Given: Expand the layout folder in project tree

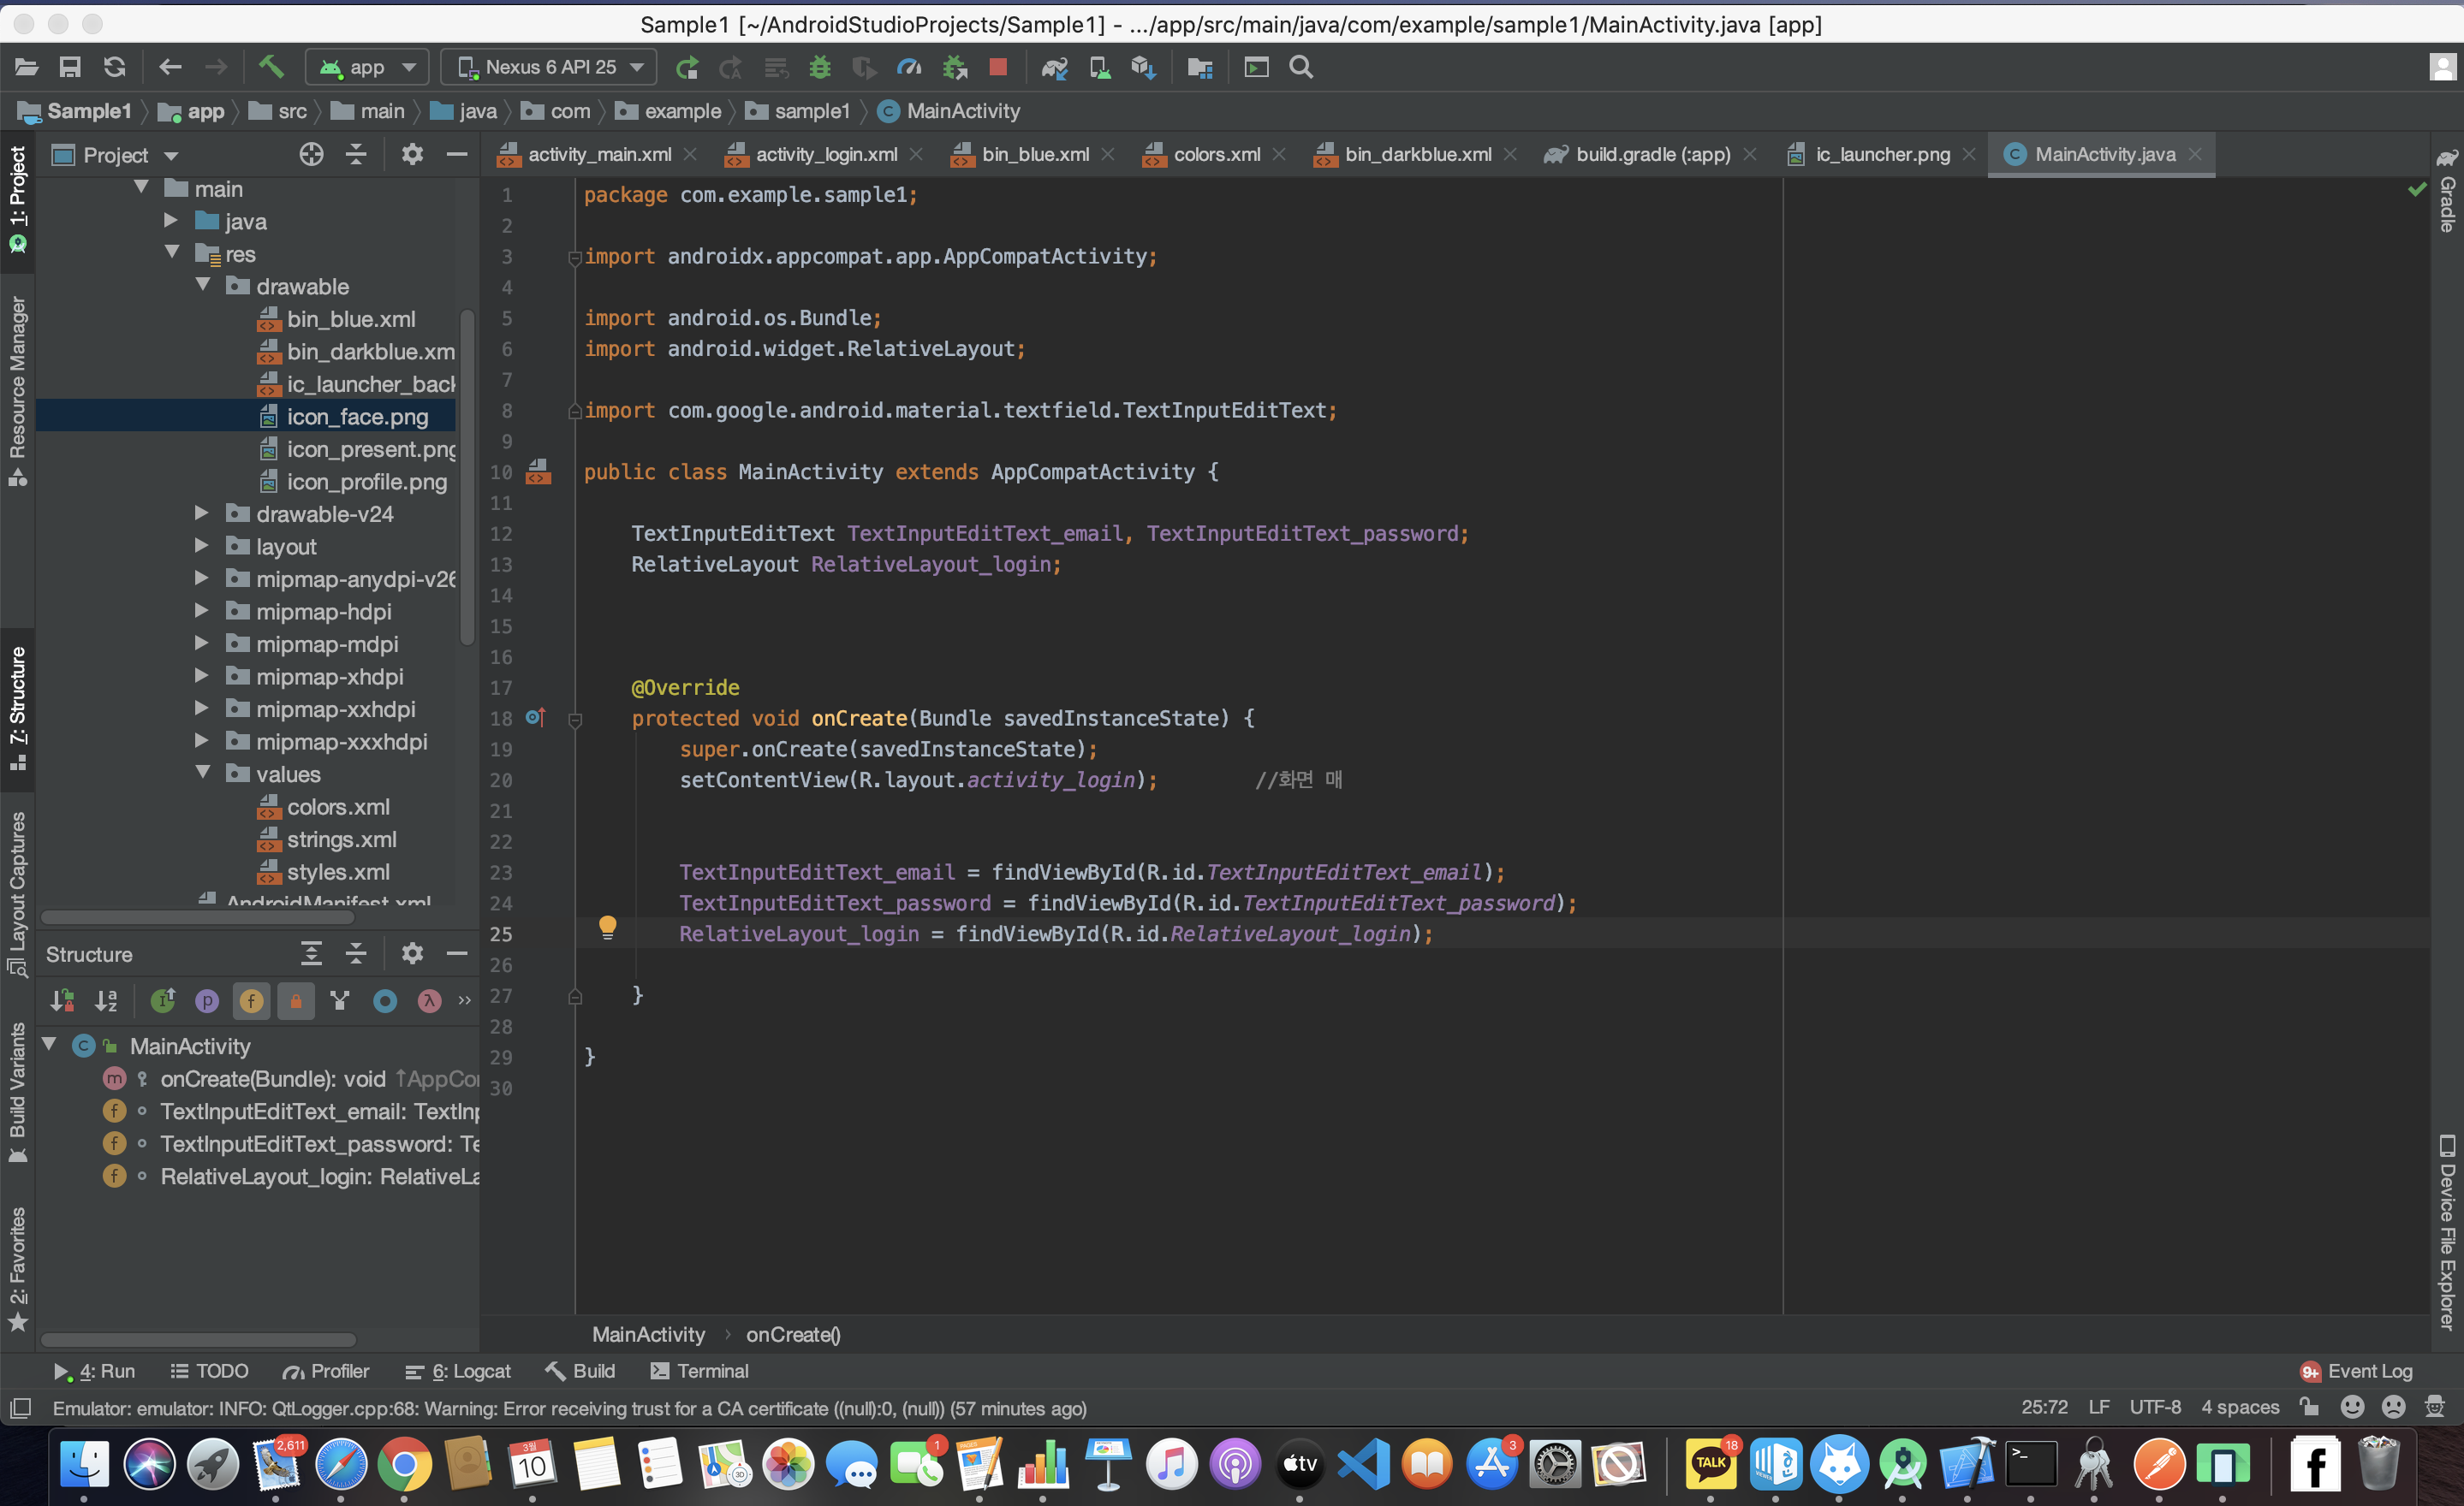Looking at the screenshot, I should pos(201,547).
